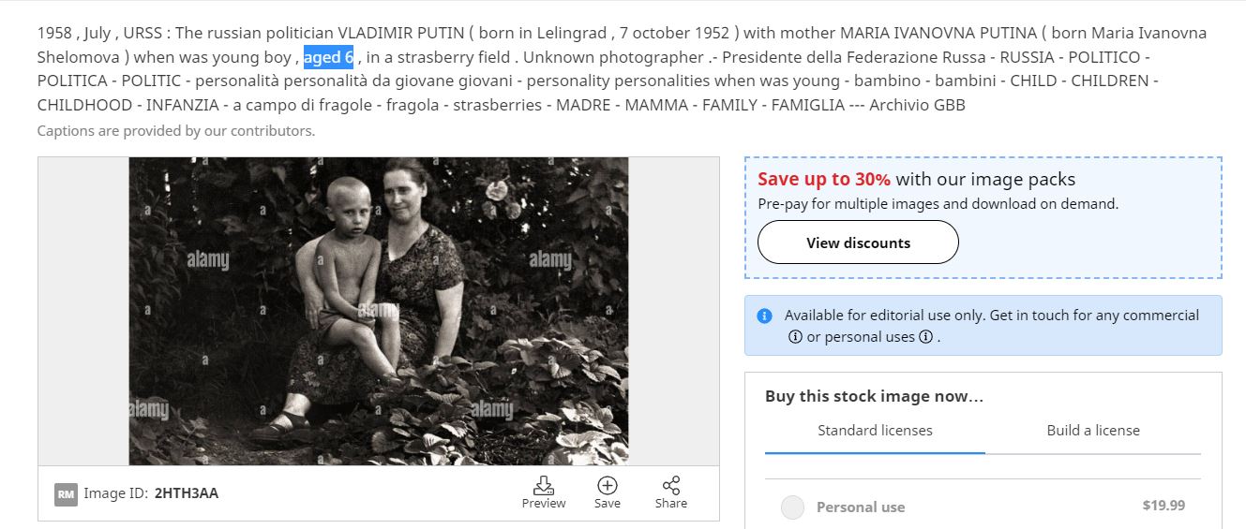Click "Captions are provided by our contributors" note
Image resolution: width=1246 pixels, height=529 pixels.
tap(175, 131)
